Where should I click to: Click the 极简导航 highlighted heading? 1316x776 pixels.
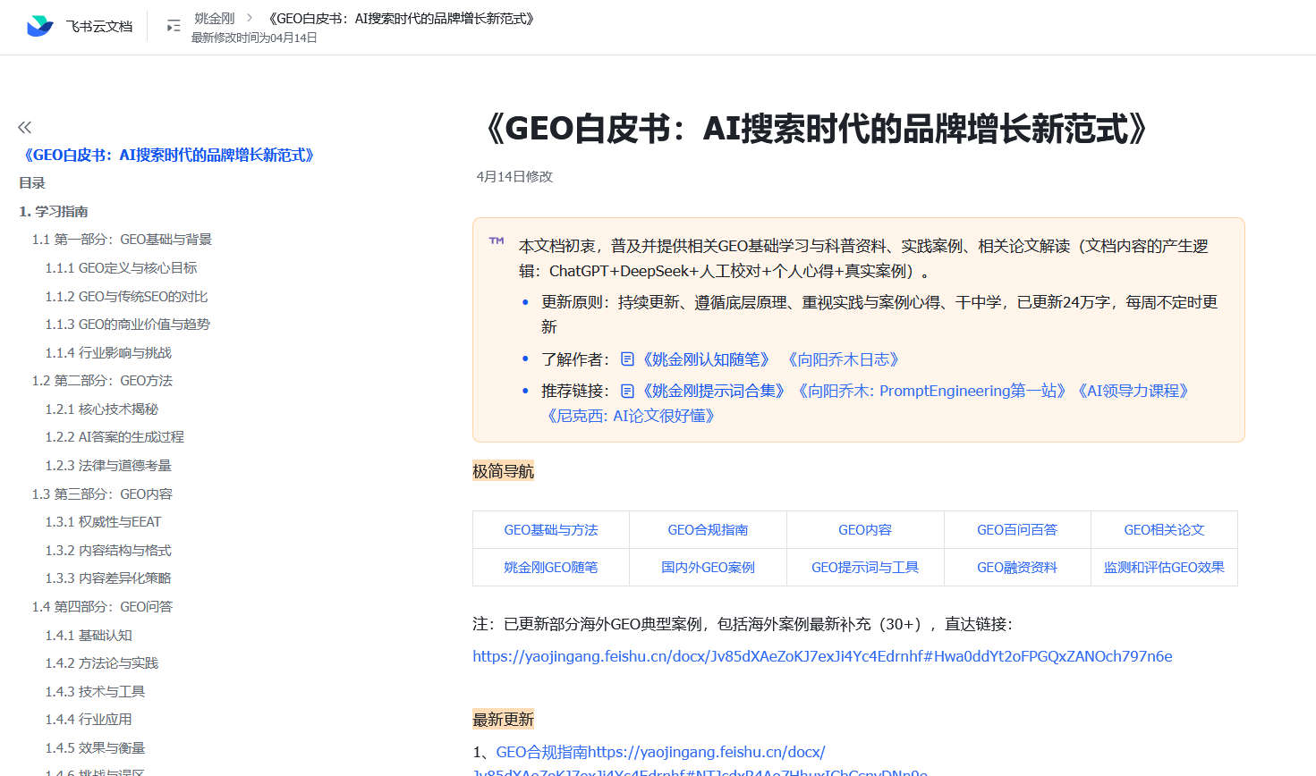click(x=503, y=471)
